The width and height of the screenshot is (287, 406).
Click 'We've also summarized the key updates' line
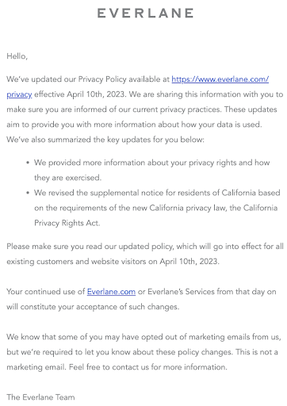coord(105,140)
